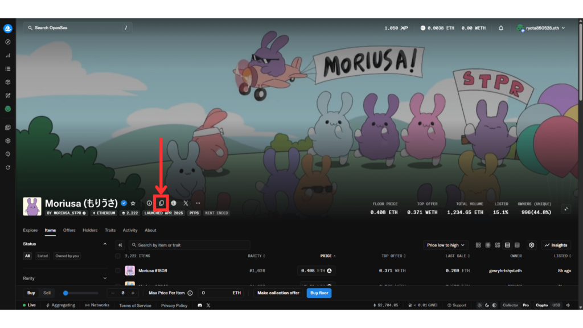Collapse the filter sidebar with double chevron
583x328 pixels.
tap(120, 245)
